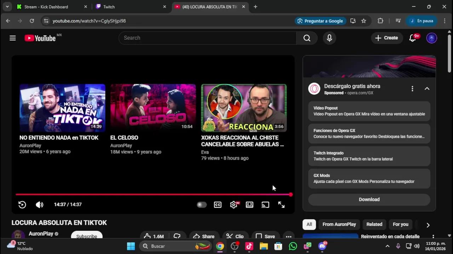The image size is (453, 254).
Task: Bookmark this page with star
Action: (x=363, y=21)
